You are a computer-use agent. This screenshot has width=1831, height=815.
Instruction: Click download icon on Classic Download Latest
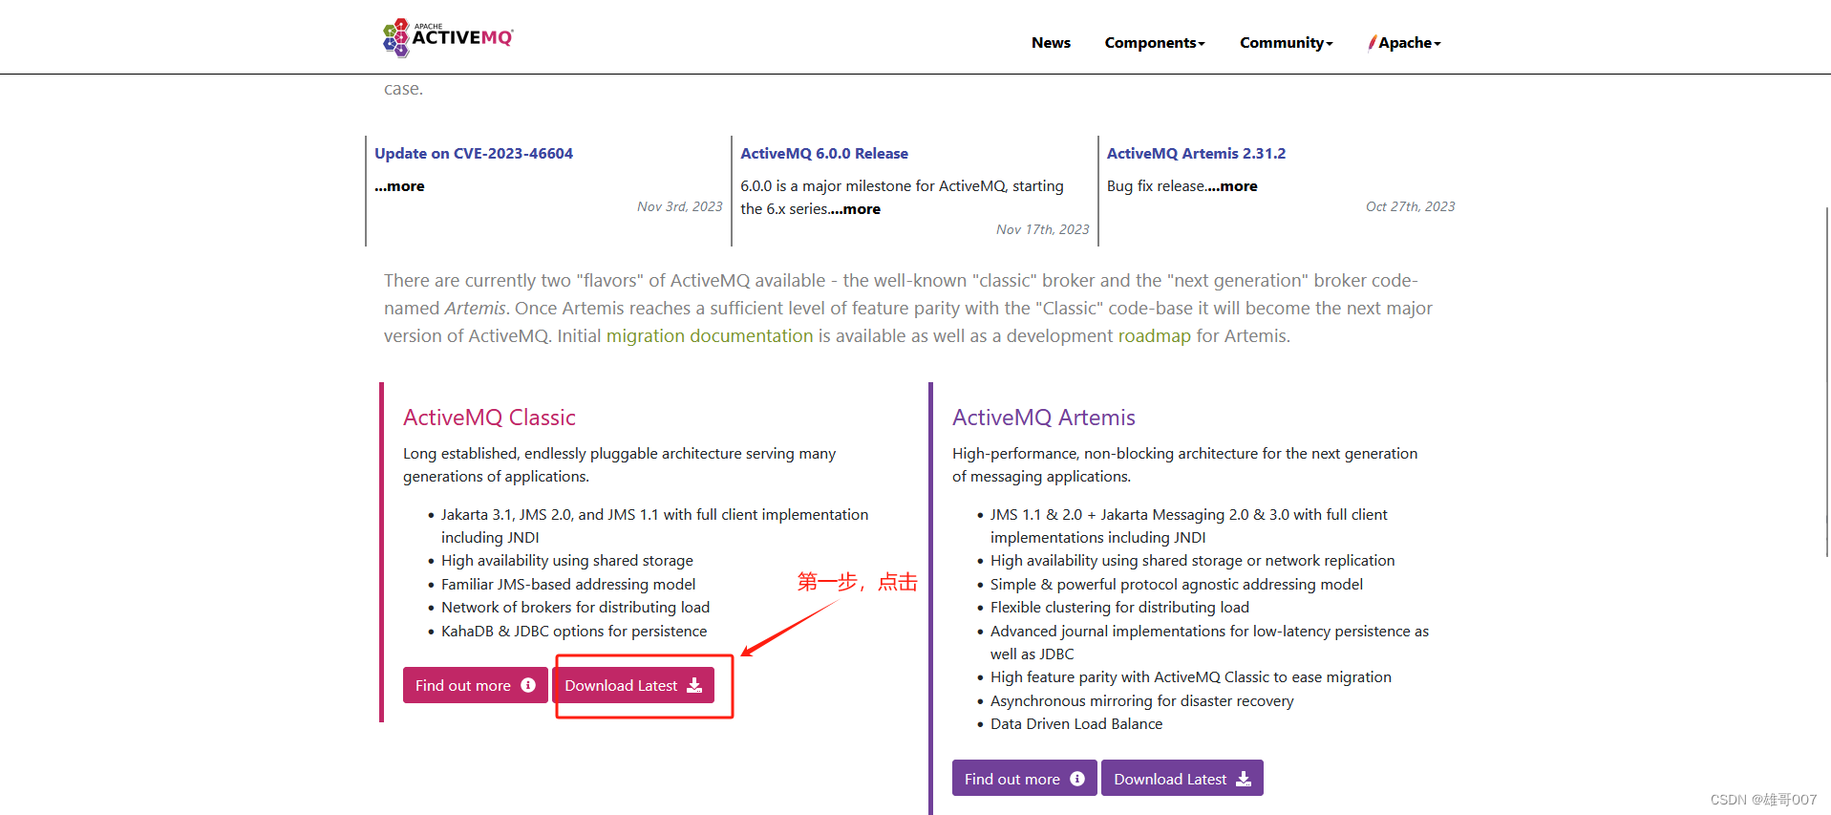694,685
